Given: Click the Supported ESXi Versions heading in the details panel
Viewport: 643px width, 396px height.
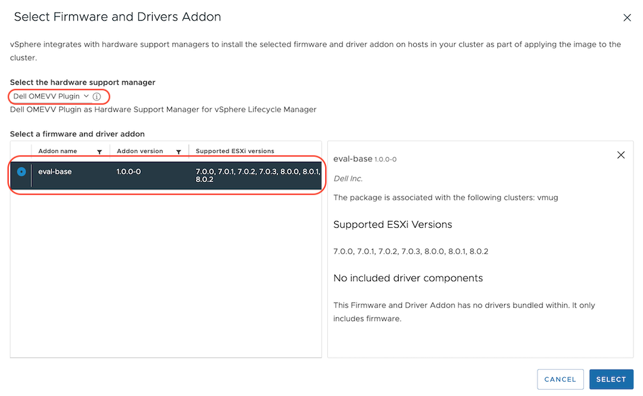Looking at the screenshot, I should [392, 225].
